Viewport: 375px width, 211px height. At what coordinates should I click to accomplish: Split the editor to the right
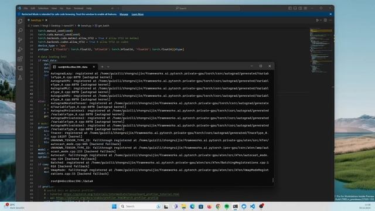click(325, 21)
